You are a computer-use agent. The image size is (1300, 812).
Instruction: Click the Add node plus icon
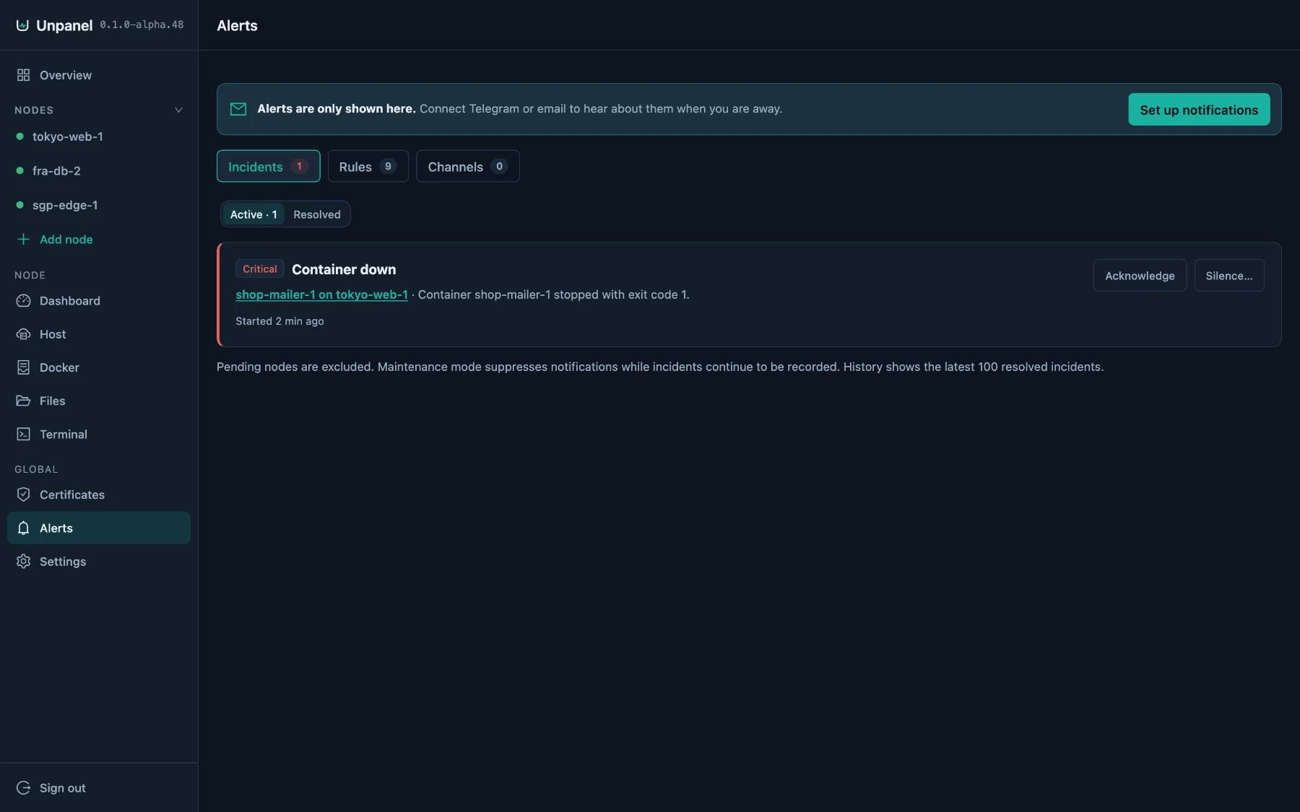coord(23,239)
